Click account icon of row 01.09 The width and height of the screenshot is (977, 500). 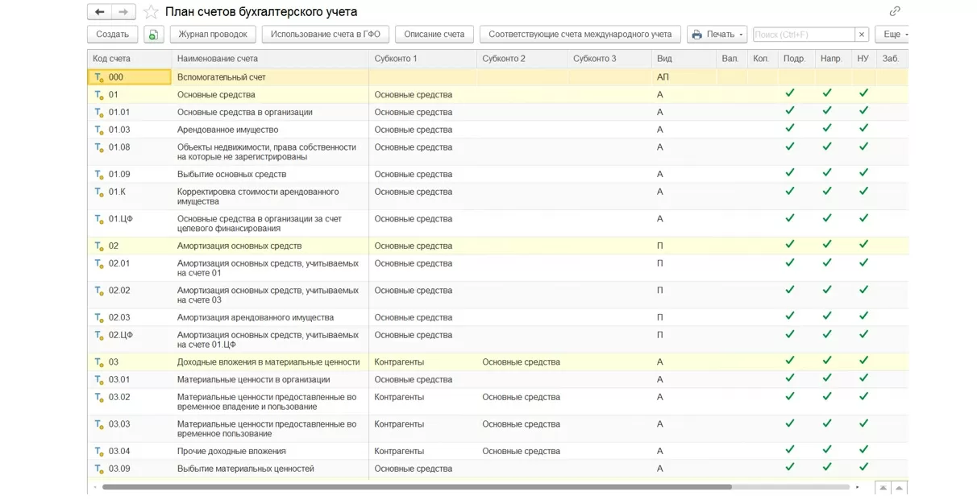tap(98, 175)
